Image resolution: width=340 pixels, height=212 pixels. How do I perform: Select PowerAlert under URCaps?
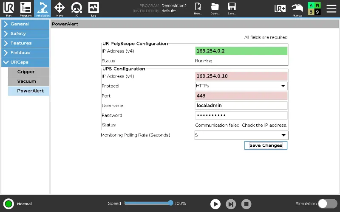point(28,91)
